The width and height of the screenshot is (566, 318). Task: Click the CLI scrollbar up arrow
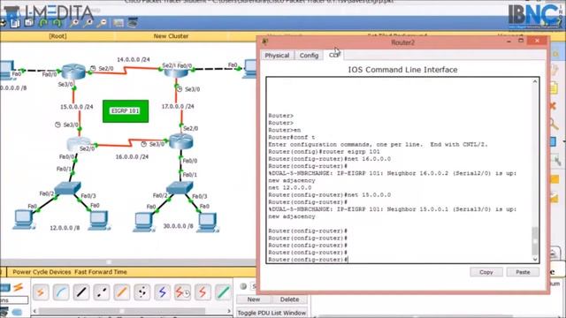pos(535,81)
